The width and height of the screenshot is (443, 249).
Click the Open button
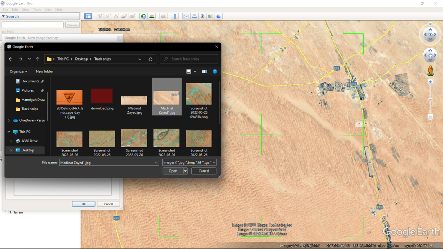[x=173, y=171]
